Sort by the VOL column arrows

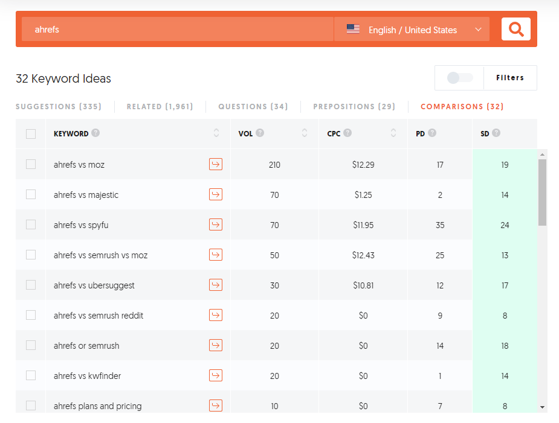coord(305,133)
